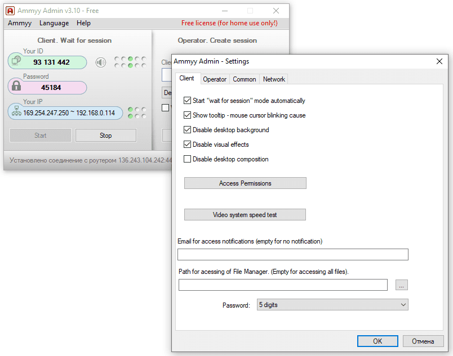Click the Access Permissions button
This screenshot has width=453, height=356.
tap(245, 183)
